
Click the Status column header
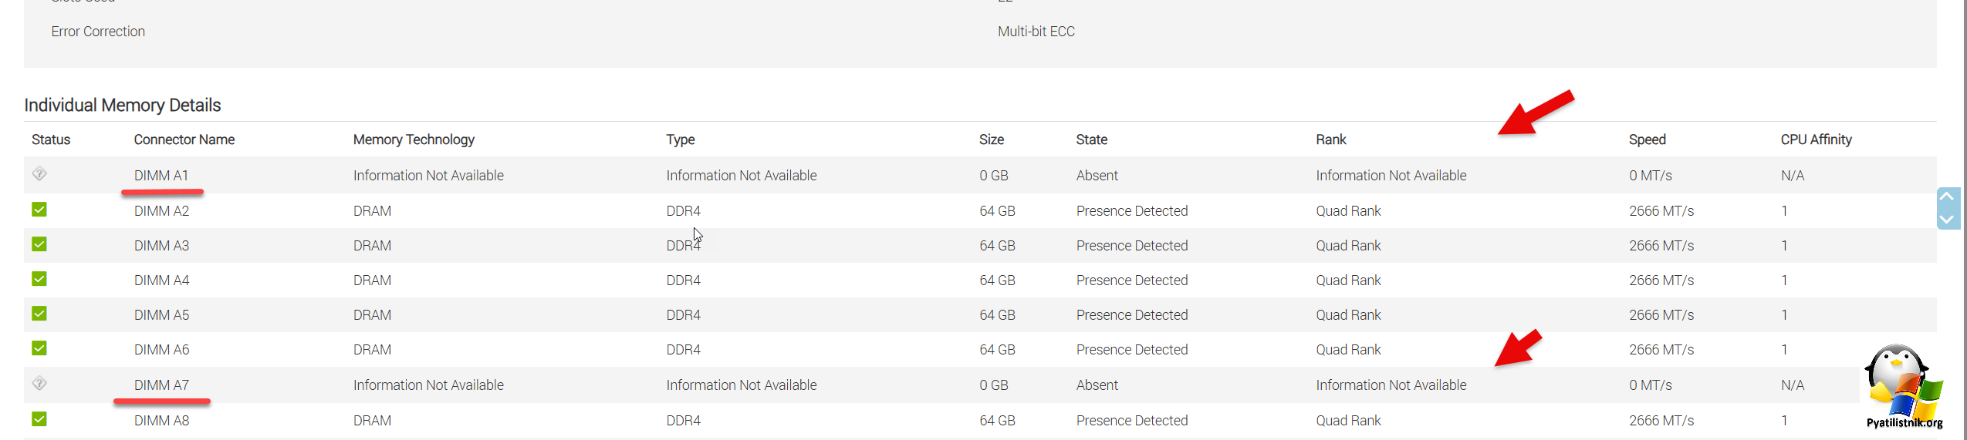click(x=51, y=139)
